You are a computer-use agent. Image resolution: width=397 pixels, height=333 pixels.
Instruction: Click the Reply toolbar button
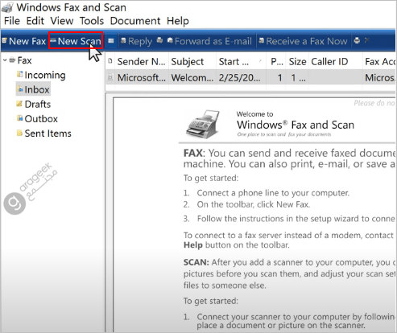[137, 41]
